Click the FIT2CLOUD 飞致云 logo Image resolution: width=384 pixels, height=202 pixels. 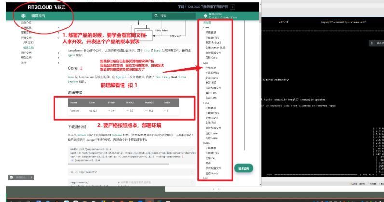(x=46, y=7)
